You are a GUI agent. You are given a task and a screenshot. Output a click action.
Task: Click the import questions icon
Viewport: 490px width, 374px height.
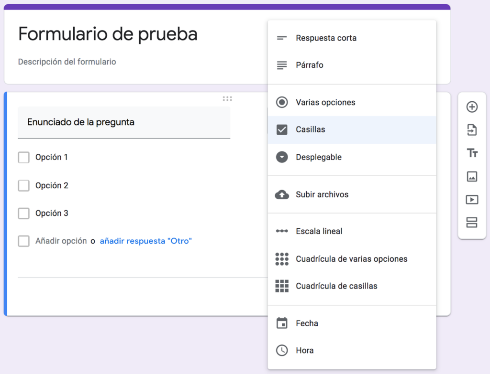[x=472, y=130]
